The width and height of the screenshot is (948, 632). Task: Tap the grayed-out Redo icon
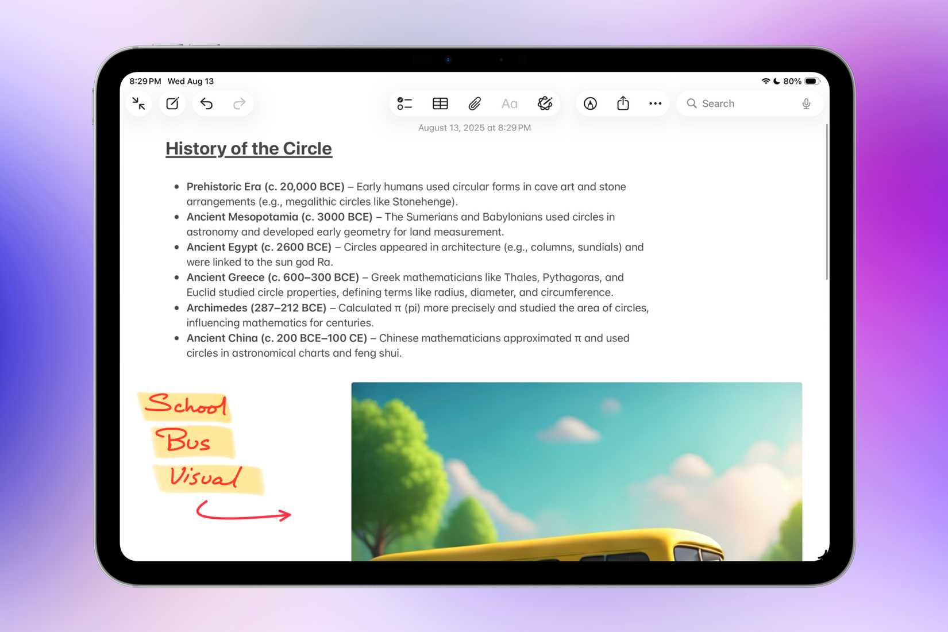pos(240,103)
